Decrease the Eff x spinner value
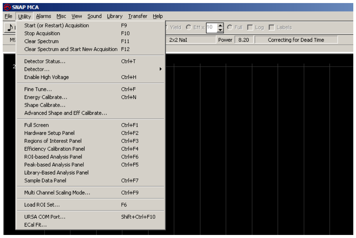Image resolution: width=356 pixels, height=238 pixels. [220, 30]
